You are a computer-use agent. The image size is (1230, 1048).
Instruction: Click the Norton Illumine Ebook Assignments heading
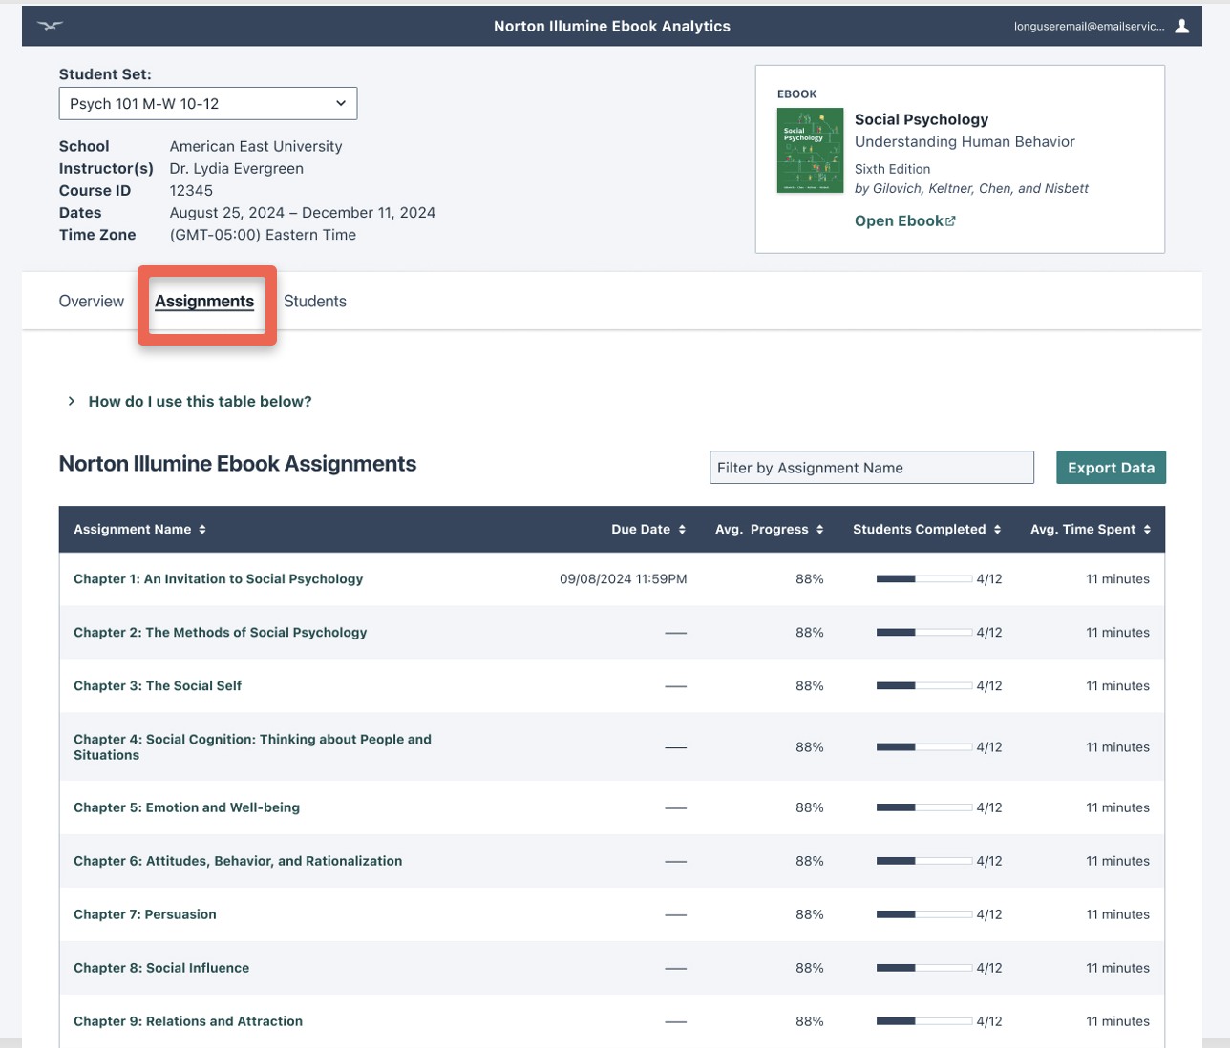238,464
